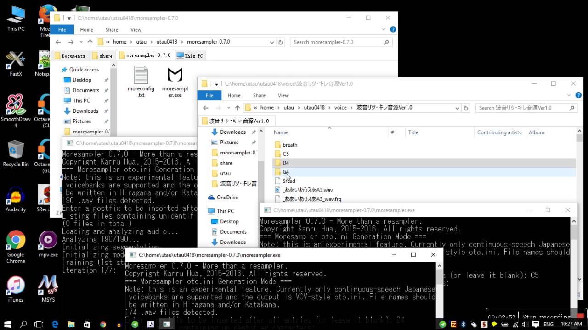Open SmoothDraw 4 desktop icon
588x330 pixels.
point(16,111)
